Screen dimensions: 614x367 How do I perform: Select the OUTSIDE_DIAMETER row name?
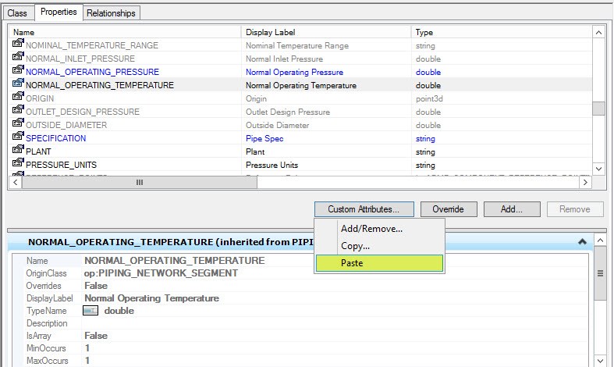[x=66, y=126]
